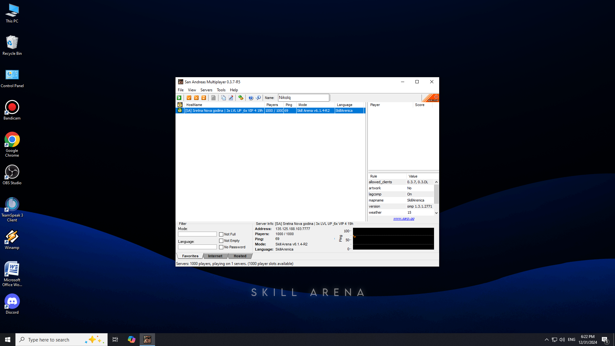Viewport: 615px width, 346px height.
Task: Sort by the Ping column header
Action: tap(290, 105)
